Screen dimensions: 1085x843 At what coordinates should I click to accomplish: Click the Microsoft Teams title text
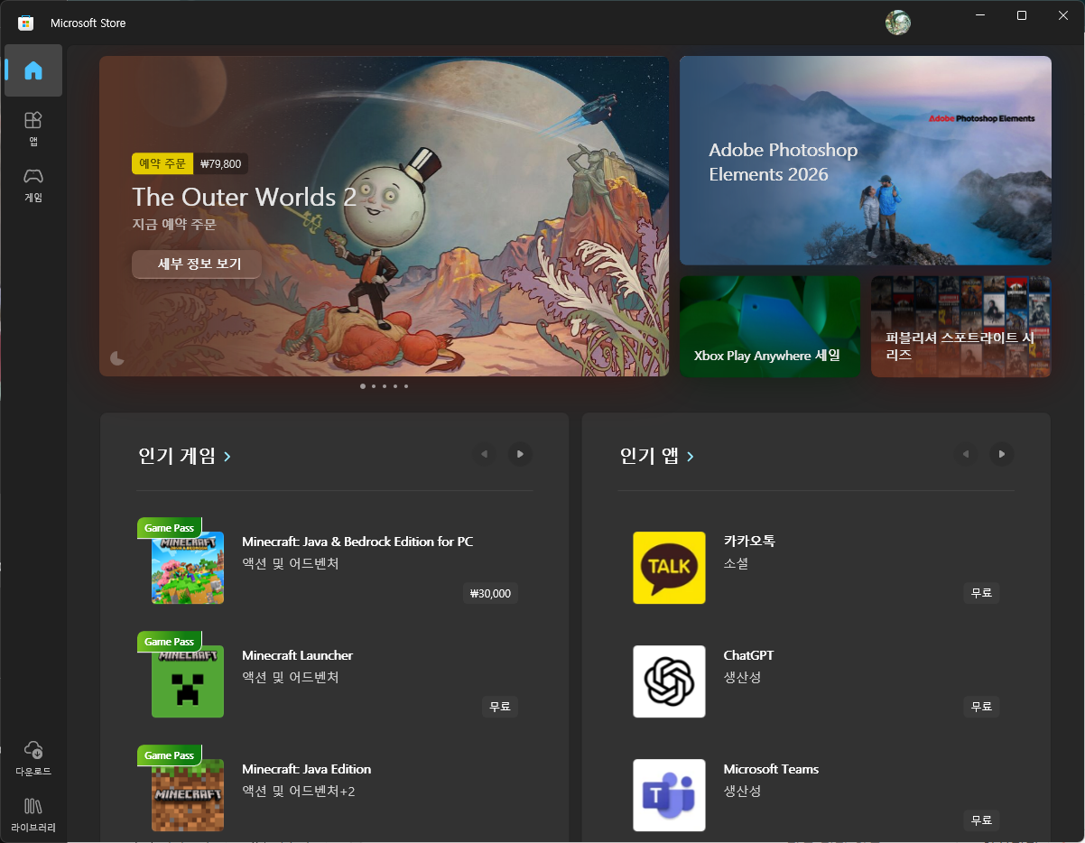coord(771,769)
